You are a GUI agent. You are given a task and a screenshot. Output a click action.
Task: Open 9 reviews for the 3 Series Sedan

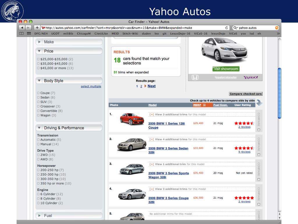244,152
